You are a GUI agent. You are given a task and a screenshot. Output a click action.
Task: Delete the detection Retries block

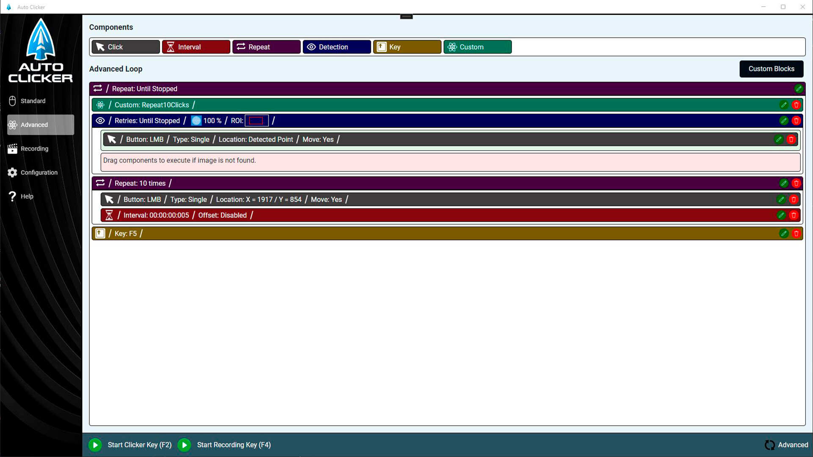[x=796, y=121]
